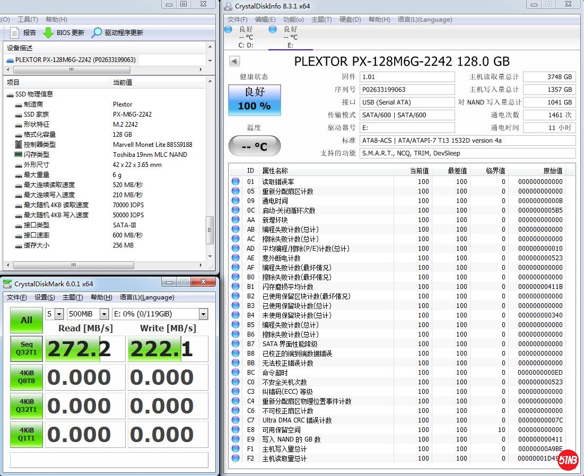584x476 pixels.
Task: Click the firmware field showing 1.01
Action: pyautogui.click(x=407, y=77)
